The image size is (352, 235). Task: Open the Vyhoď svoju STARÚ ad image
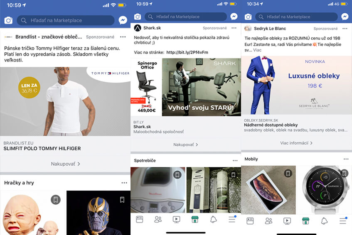point(202,87)
